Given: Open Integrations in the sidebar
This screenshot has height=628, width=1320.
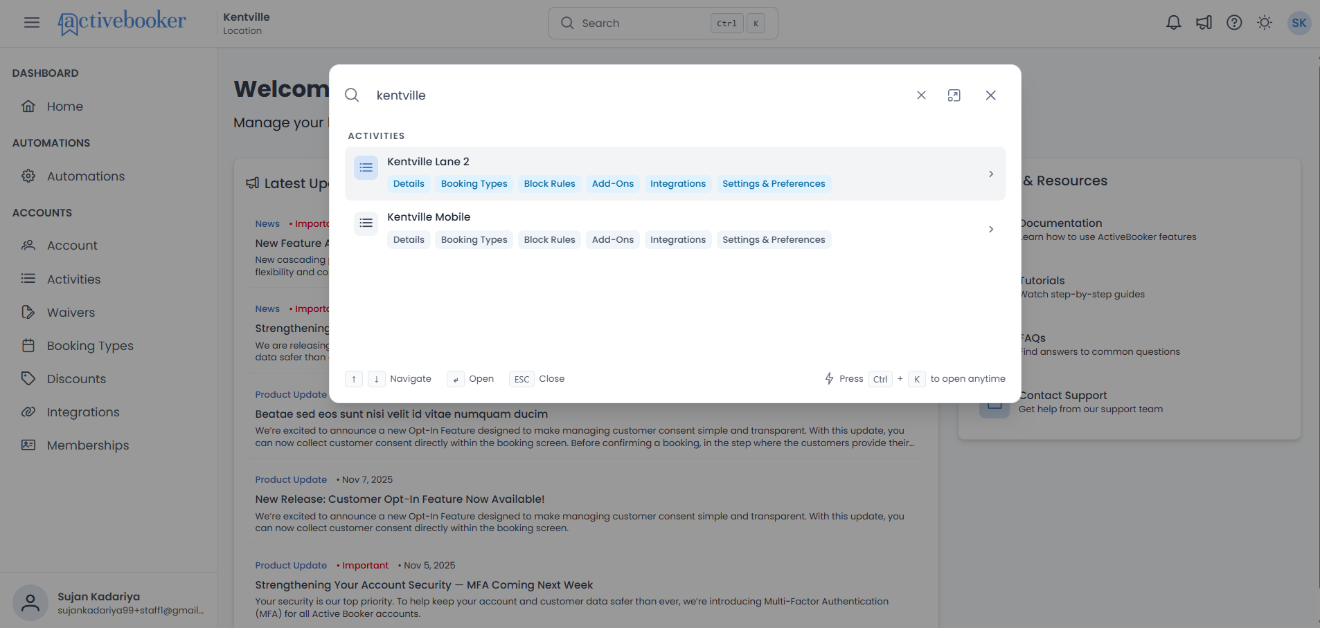Looking at the screenshot, I should click(83, 412).
